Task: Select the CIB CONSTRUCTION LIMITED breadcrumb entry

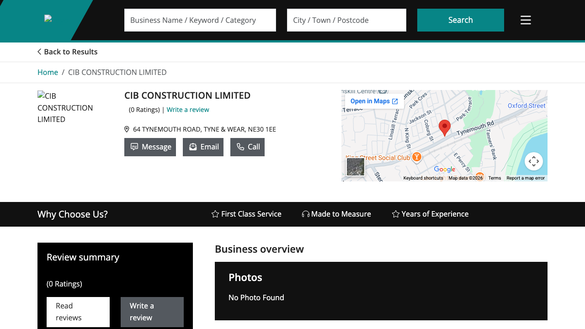Action: [117, 72]
